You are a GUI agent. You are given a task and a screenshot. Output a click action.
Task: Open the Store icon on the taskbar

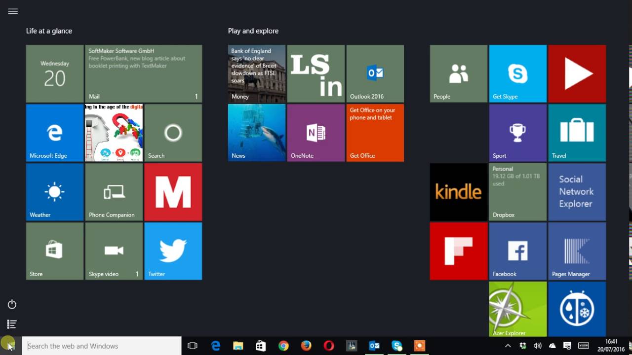click(261, 346)
